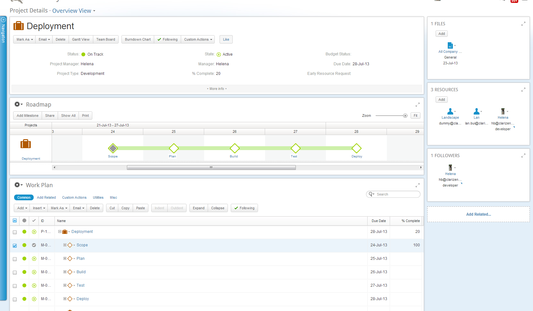Viewport: 533px width, 311px height.
Task: Toggle the select-all checkbox in table header
Action: click(15, 221)
